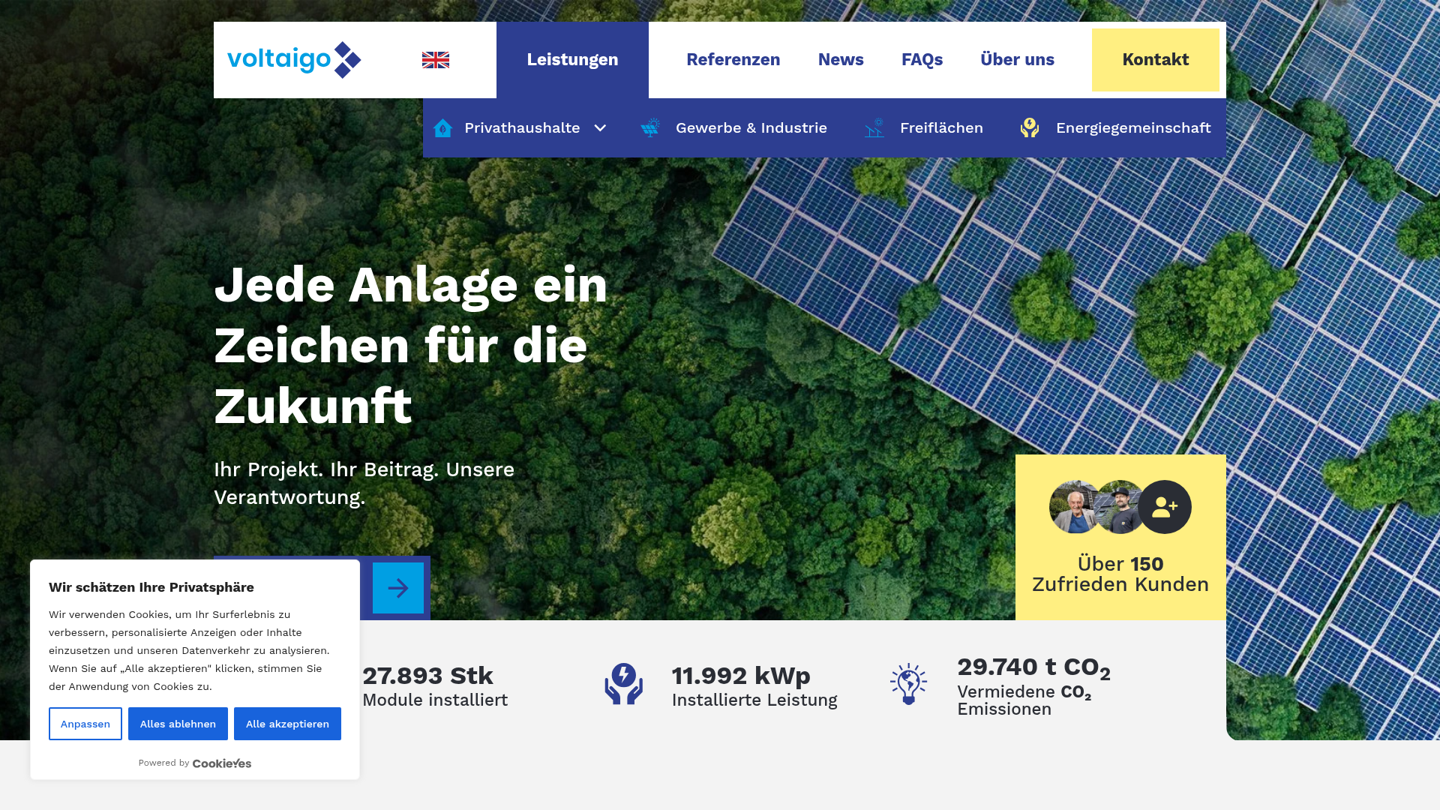The width and height of the screenshot is (1440, 810).
Task: Click the 'Vermiedene CO2 Emissionen' label
Action: coord(1024,700)
